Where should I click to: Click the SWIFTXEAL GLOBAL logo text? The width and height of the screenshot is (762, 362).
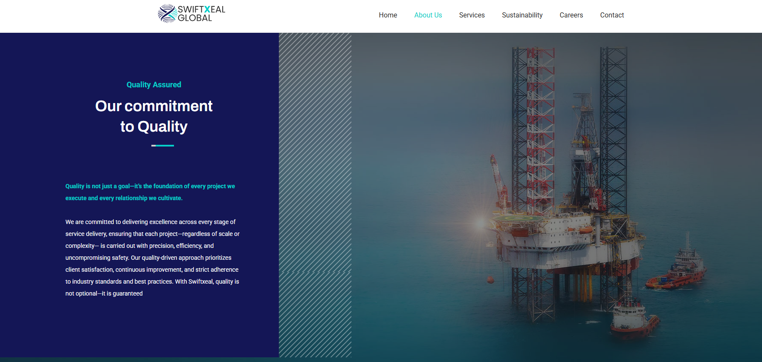coord(201,14)
